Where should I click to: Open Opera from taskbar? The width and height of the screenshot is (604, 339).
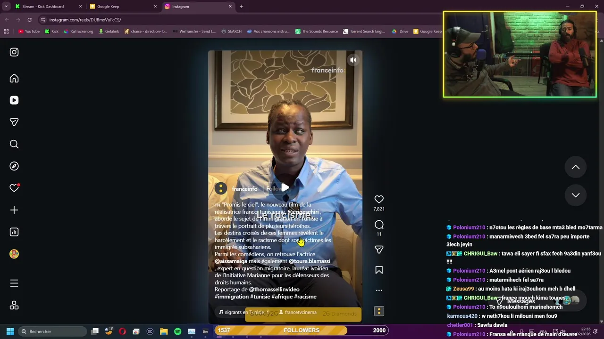click(x=122, y=331)
